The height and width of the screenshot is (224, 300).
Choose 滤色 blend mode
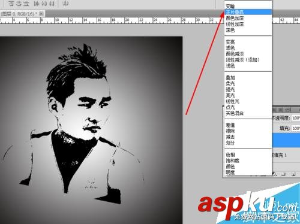[x=248, y=48]
